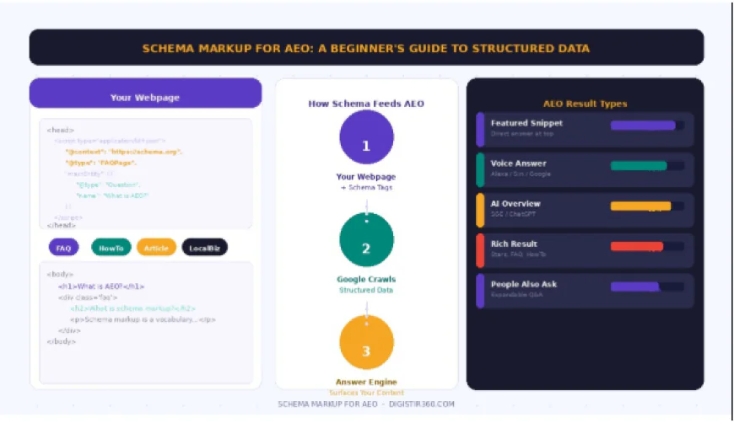Click the 'Expandable Q&A' subtitle
This screenshot has width=734, height=423.
click(517, 294)
